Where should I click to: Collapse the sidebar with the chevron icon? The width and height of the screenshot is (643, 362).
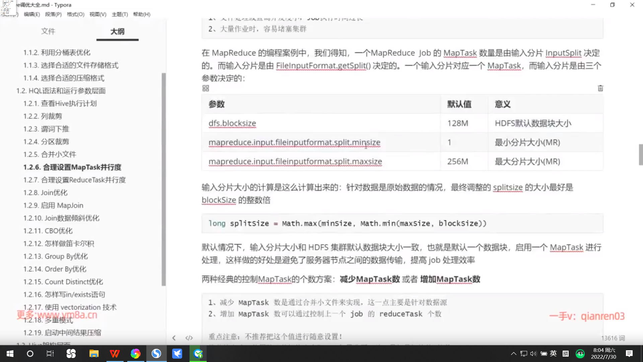174,338
